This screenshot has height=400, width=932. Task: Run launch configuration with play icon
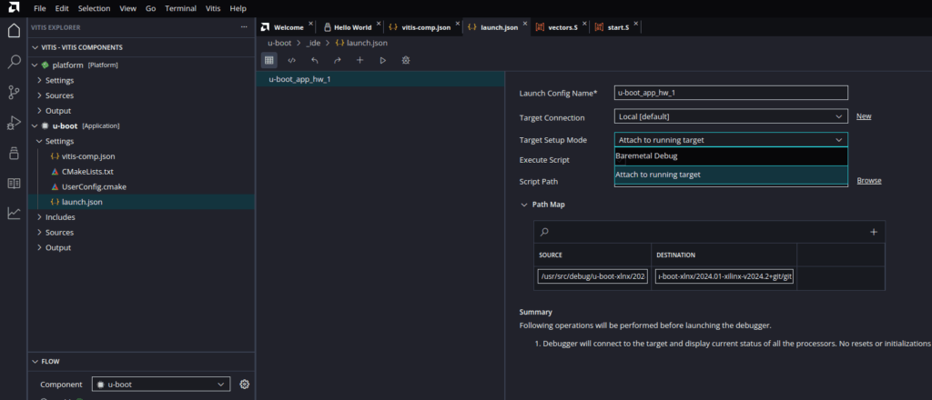tap(383, 60)
